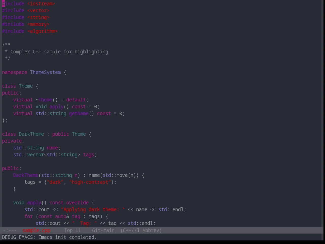The height and width of the screenshot is (244, 325).
Task: Click on '<memory>' header include
Action: click(38, 24)
